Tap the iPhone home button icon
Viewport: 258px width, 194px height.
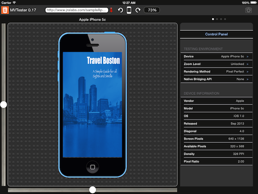93,167
